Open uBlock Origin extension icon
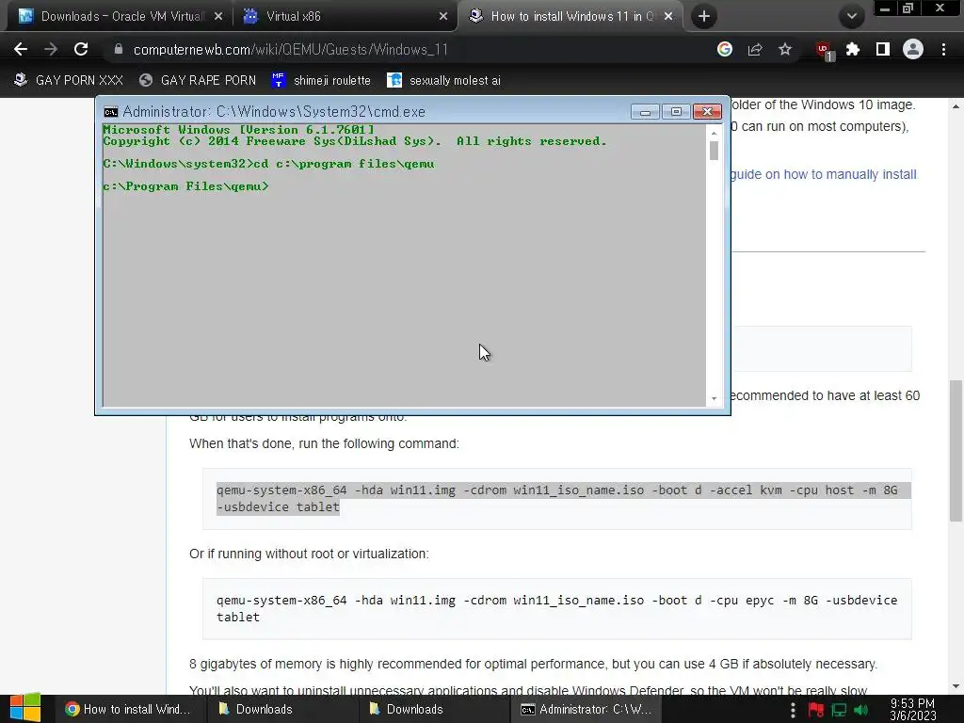The width and height of the screenshot is (964, 723). (824, 51)
